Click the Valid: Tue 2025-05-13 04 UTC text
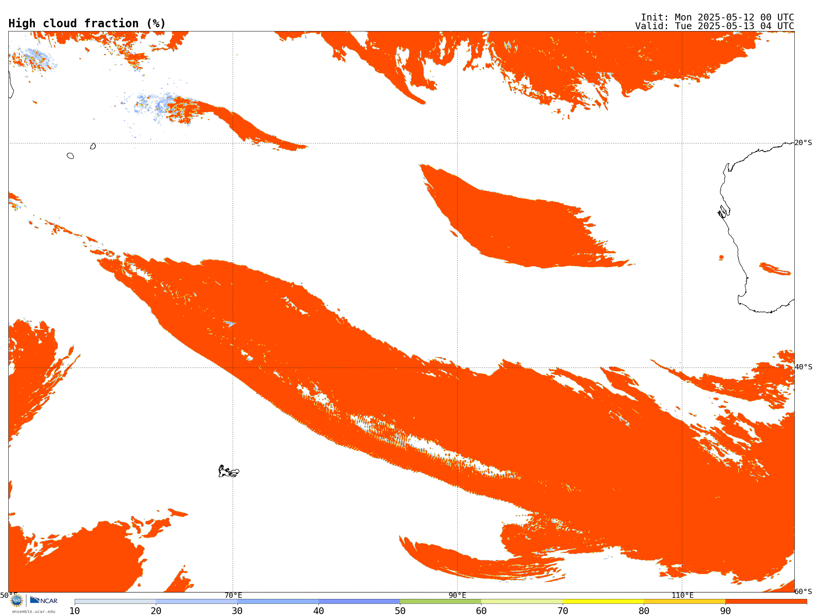This screenshot has width=819, height=616. coord(715,26)
